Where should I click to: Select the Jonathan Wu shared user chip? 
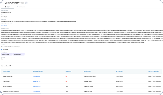click(x=19, y=54)
